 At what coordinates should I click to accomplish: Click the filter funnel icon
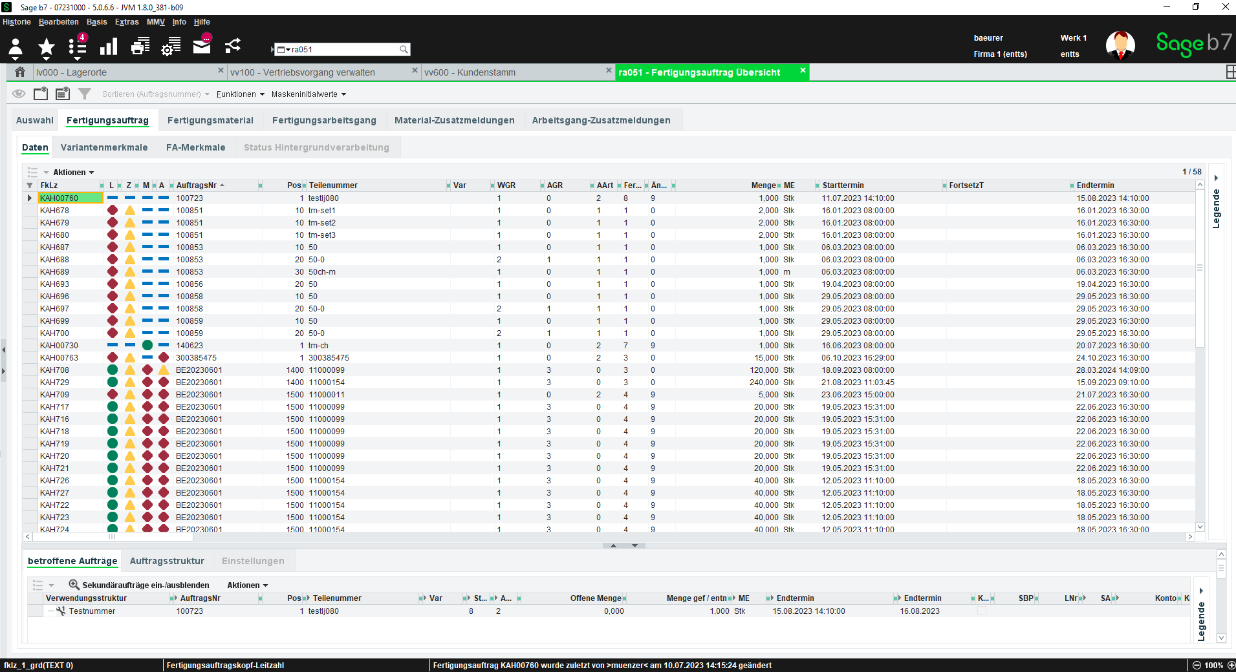pyautogui.click(x=84, y=94)
